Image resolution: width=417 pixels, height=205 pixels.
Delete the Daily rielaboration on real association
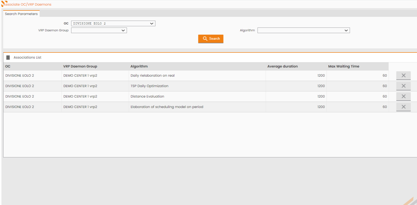point(403,75)
